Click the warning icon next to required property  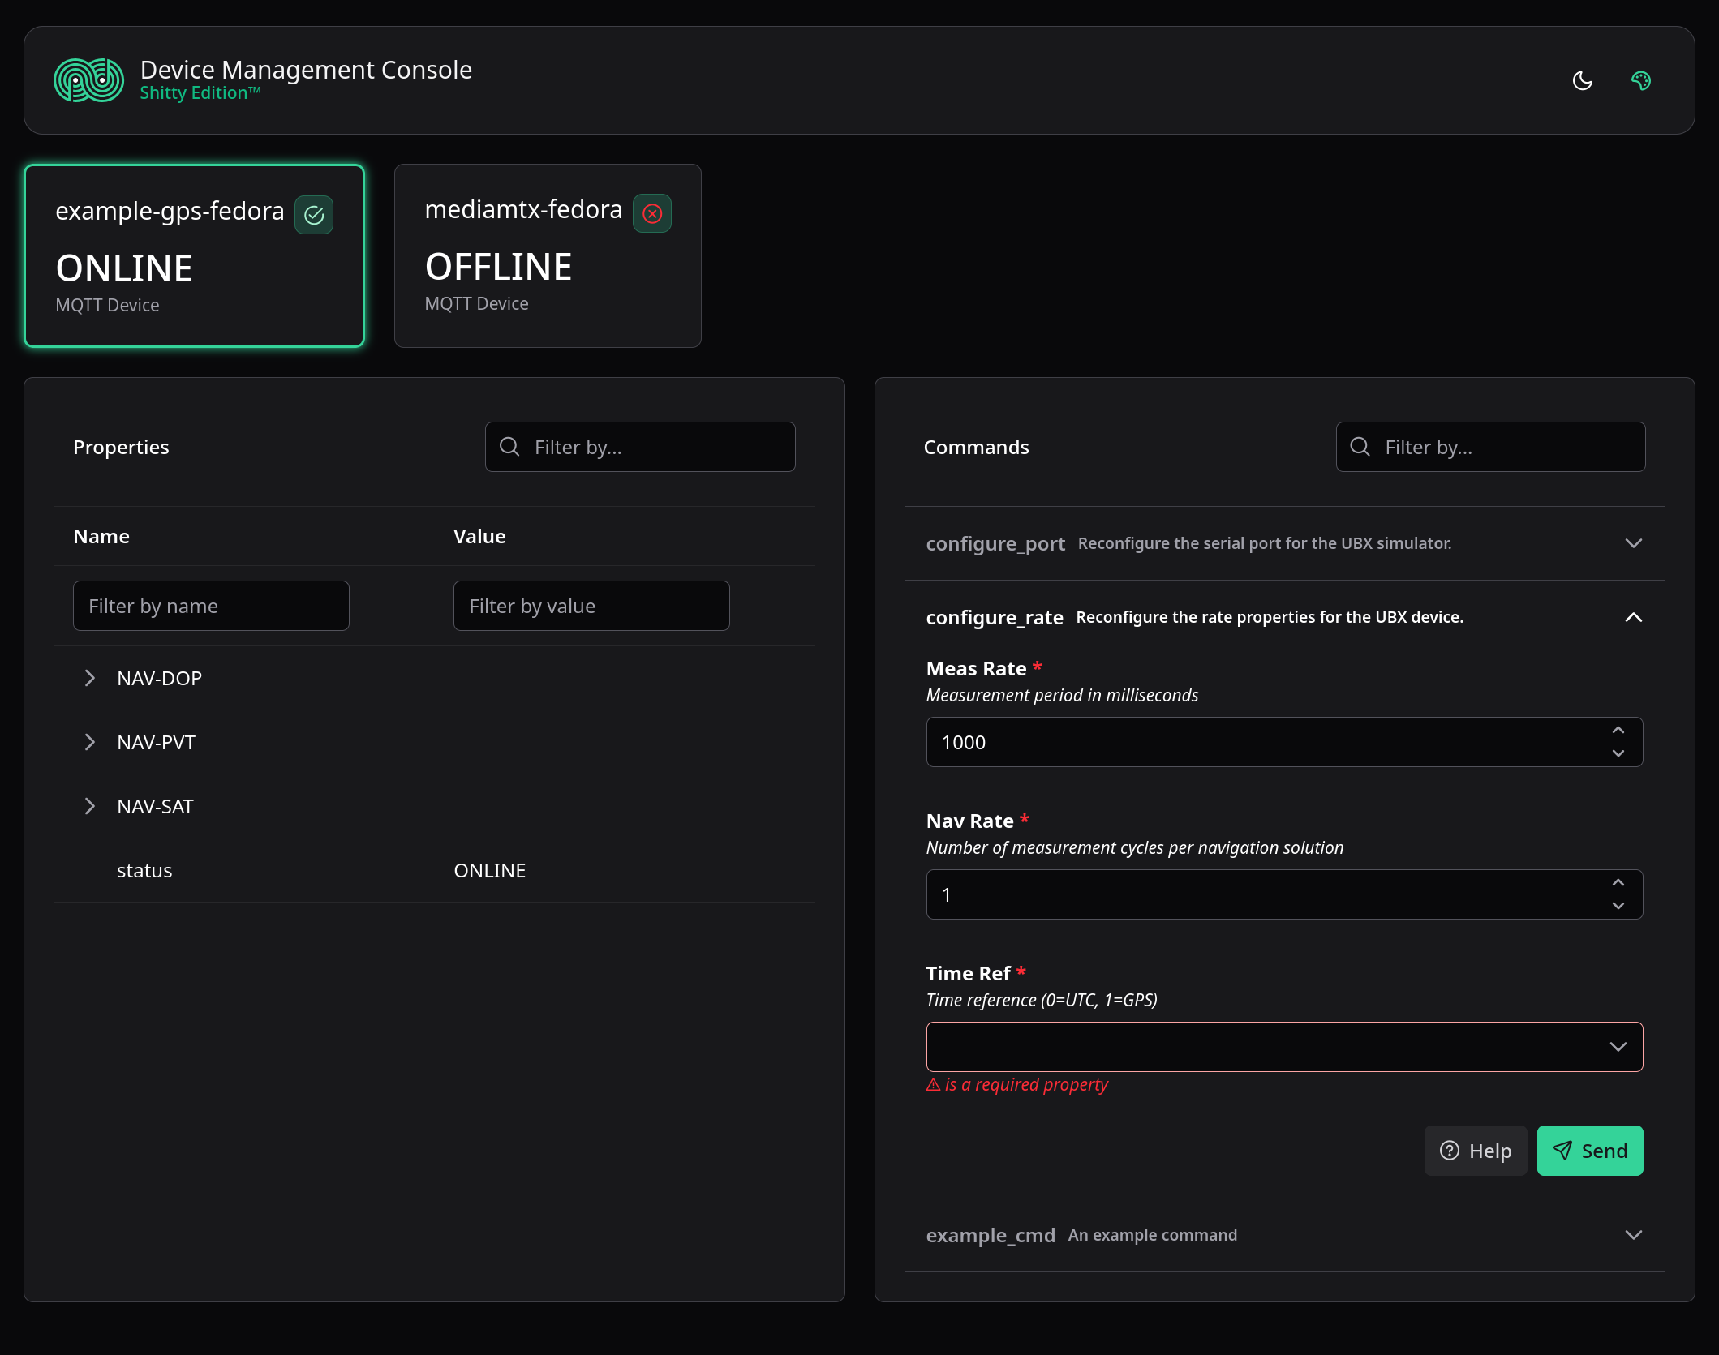coord(933,1085)
